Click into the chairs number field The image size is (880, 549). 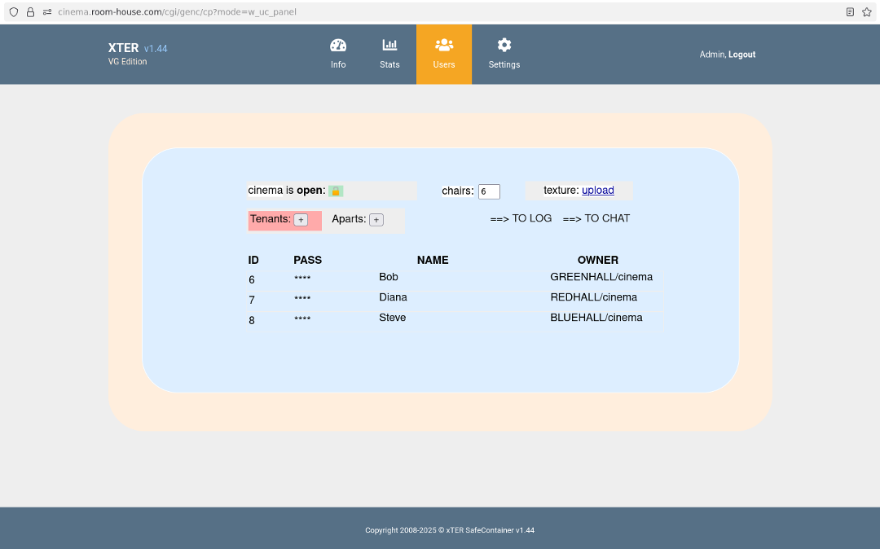(x=489, y=191)
